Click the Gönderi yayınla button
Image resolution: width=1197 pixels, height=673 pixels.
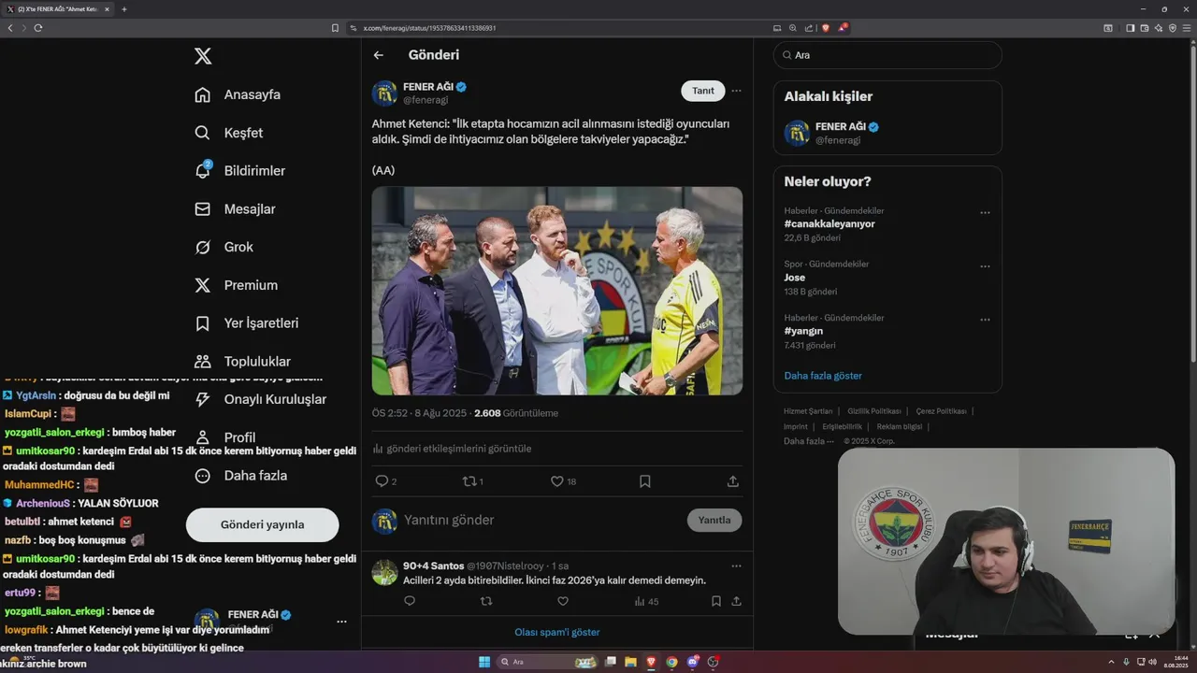pos(262,524)
